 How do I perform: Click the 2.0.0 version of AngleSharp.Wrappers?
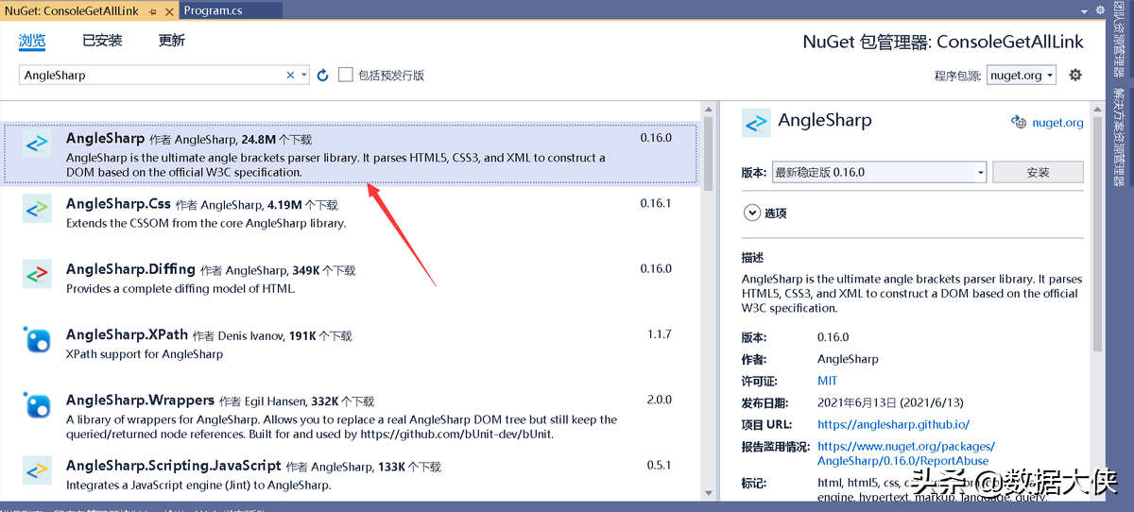tap(660, 400)
